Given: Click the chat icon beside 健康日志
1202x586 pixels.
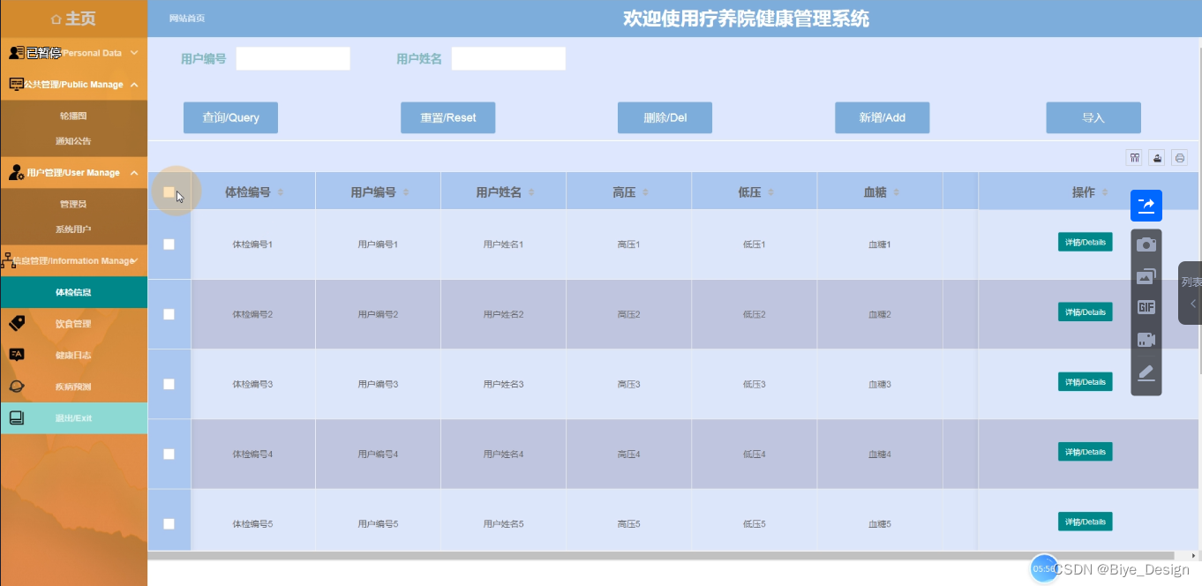Looking at the screenshot, I should pyautogui.click(x=17, y=355).
